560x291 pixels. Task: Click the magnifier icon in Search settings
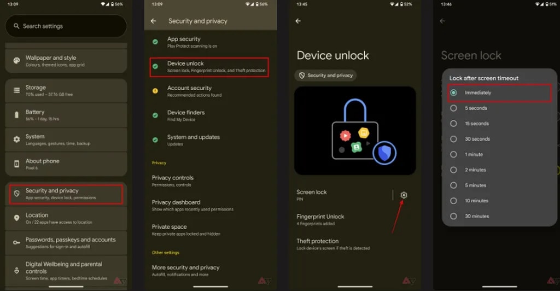(x=16, y=26)
